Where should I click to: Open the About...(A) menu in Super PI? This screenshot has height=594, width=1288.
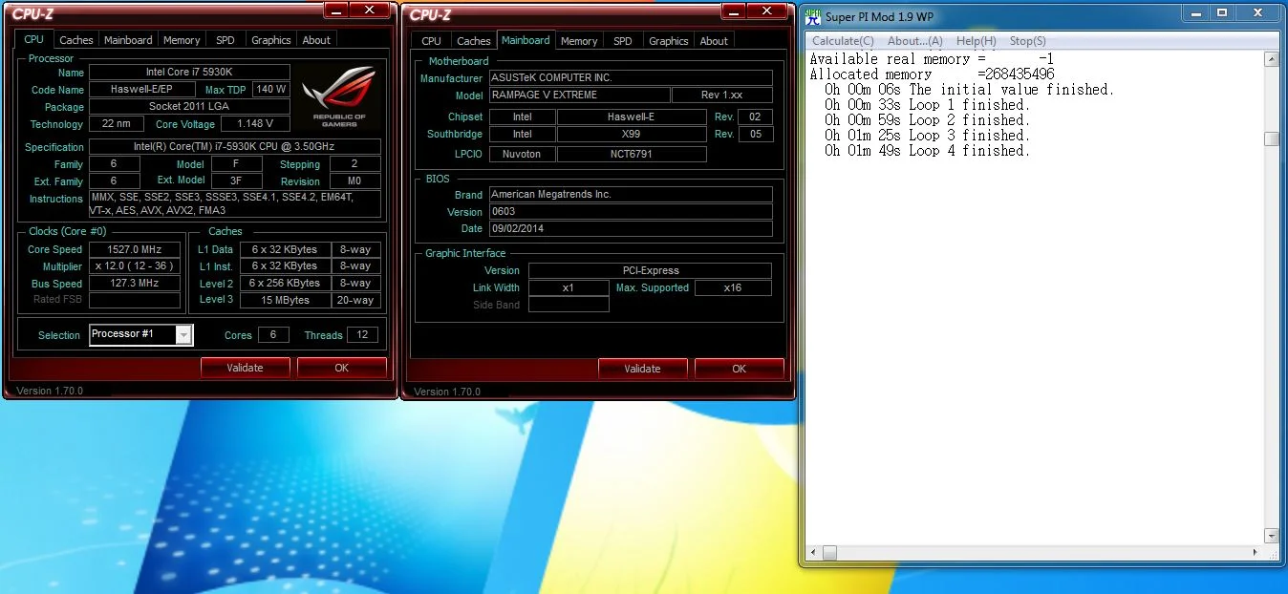914,41
